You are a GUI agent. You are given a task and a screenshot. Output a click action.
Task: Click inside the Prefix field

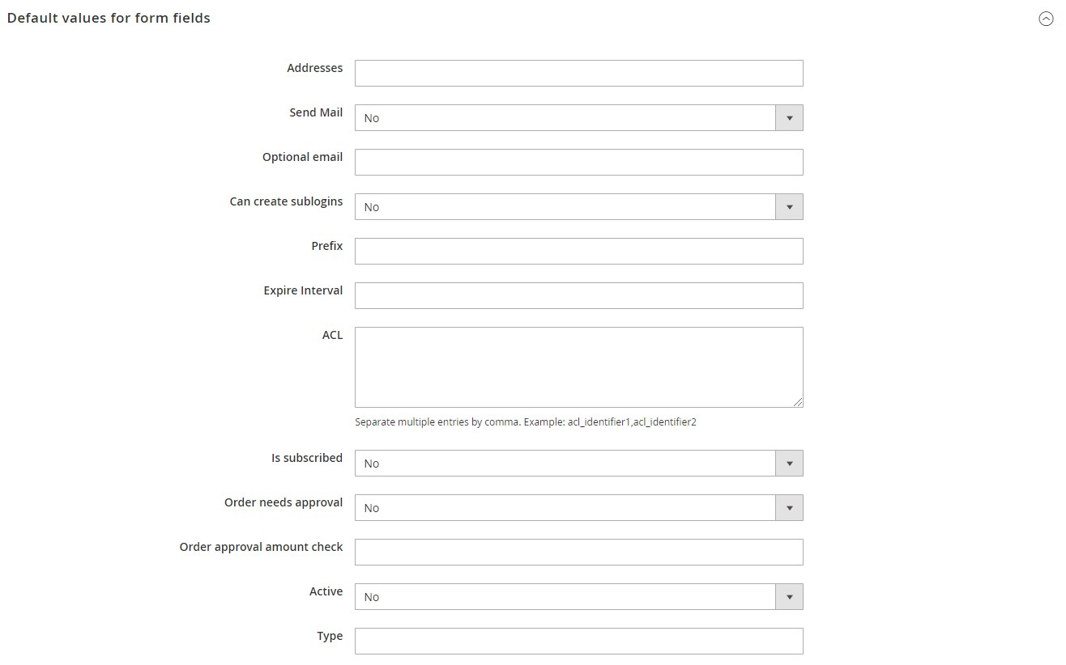coord(579,251)
